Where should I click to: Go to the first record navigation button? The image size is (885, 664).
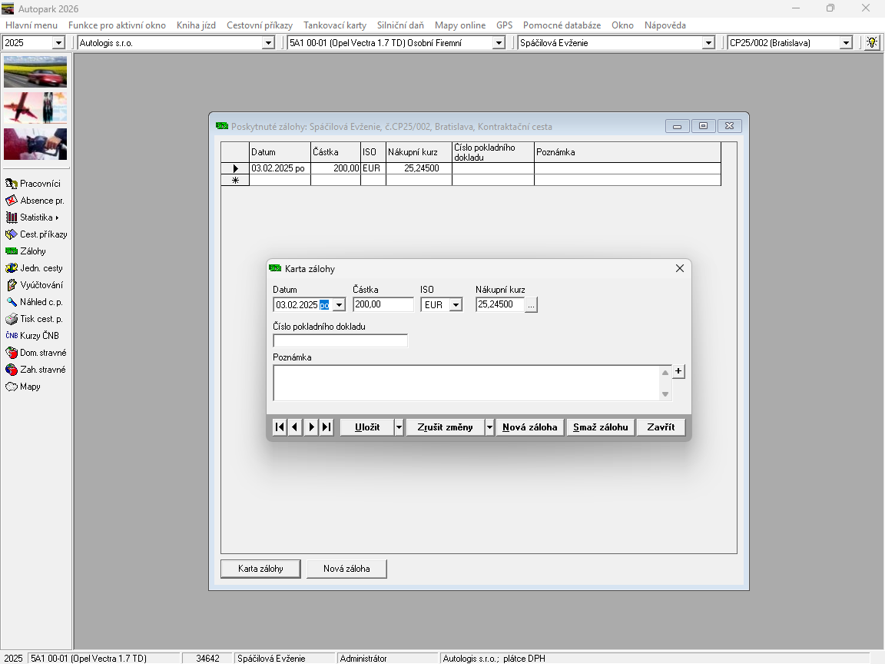coord(280,427)
